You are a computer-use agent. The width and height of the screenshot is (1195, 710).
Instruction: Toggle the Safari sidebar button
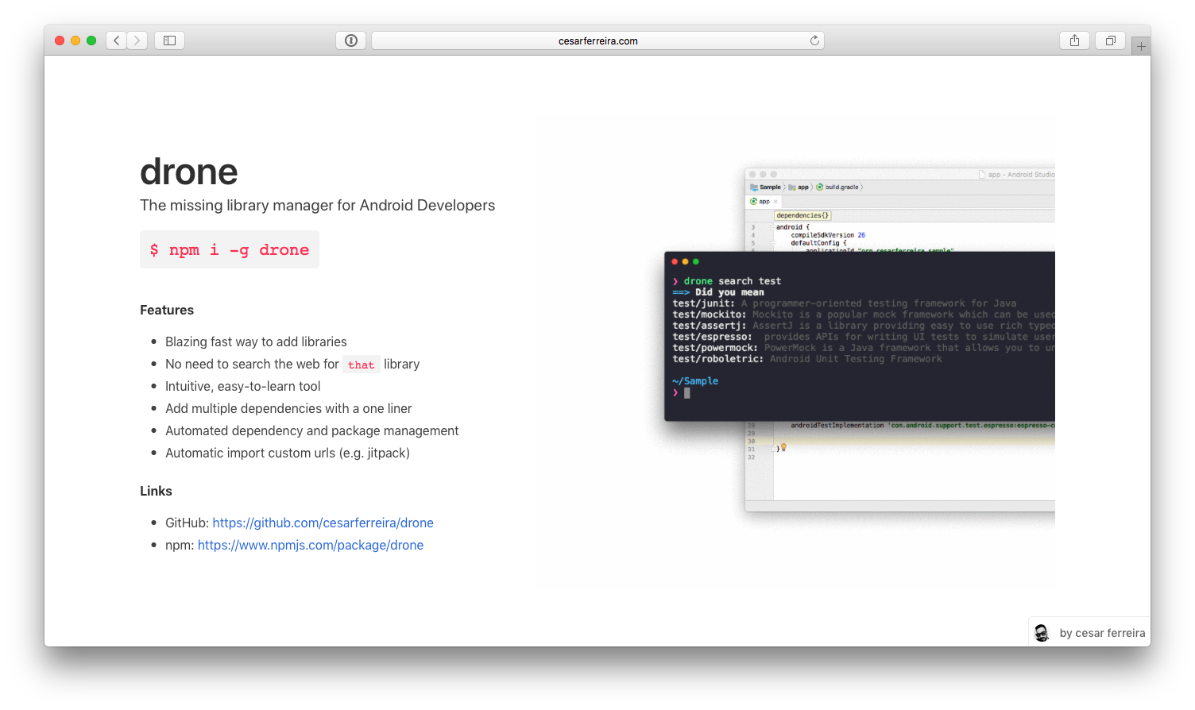[x=169, y=41]
